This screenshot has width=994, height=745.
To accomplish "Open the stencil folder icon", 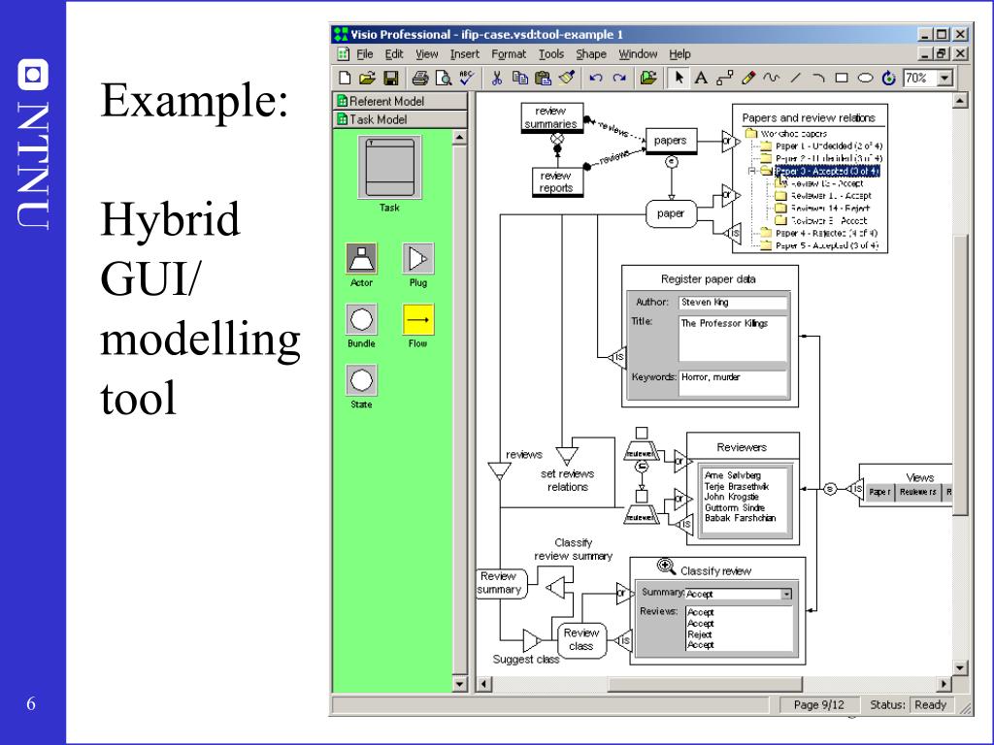I will tap(648, 78).
